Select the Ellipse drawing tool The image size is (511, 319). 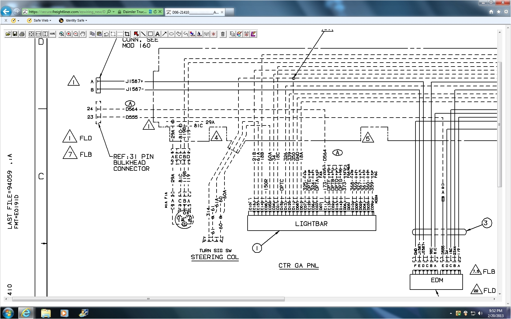point(171,34)
